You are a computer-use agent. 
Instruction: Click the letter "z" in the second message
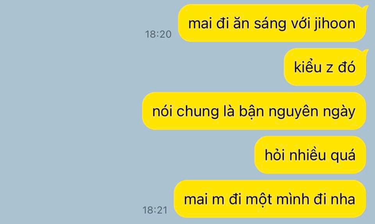click(330, 68)
